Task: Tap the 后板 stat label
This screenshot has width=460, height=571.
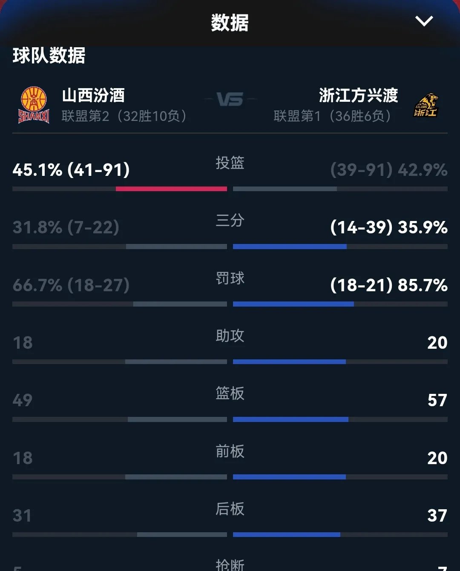Action: click(x=230, y=508)
